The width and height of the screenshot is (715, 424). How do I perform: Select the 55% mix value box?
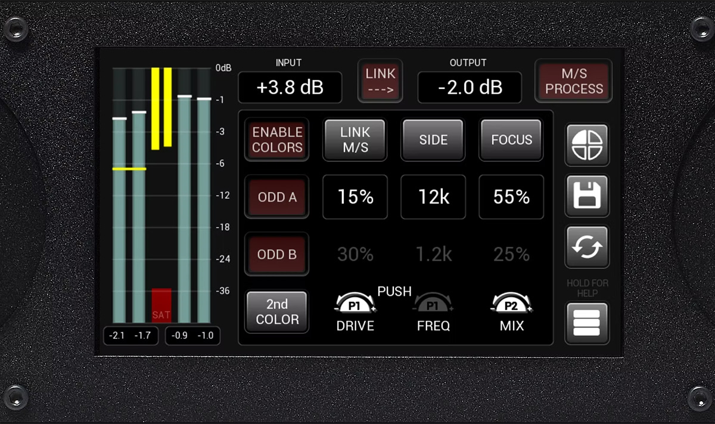coord(511,197)
